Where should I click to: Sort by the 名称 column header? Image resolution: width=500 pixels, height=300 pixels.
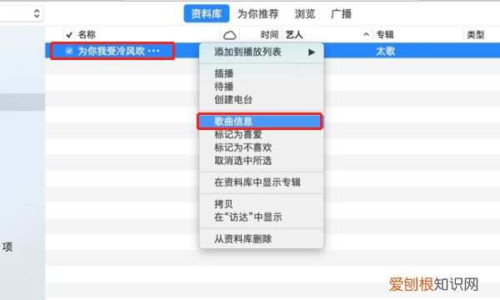(x=87, y=34)
